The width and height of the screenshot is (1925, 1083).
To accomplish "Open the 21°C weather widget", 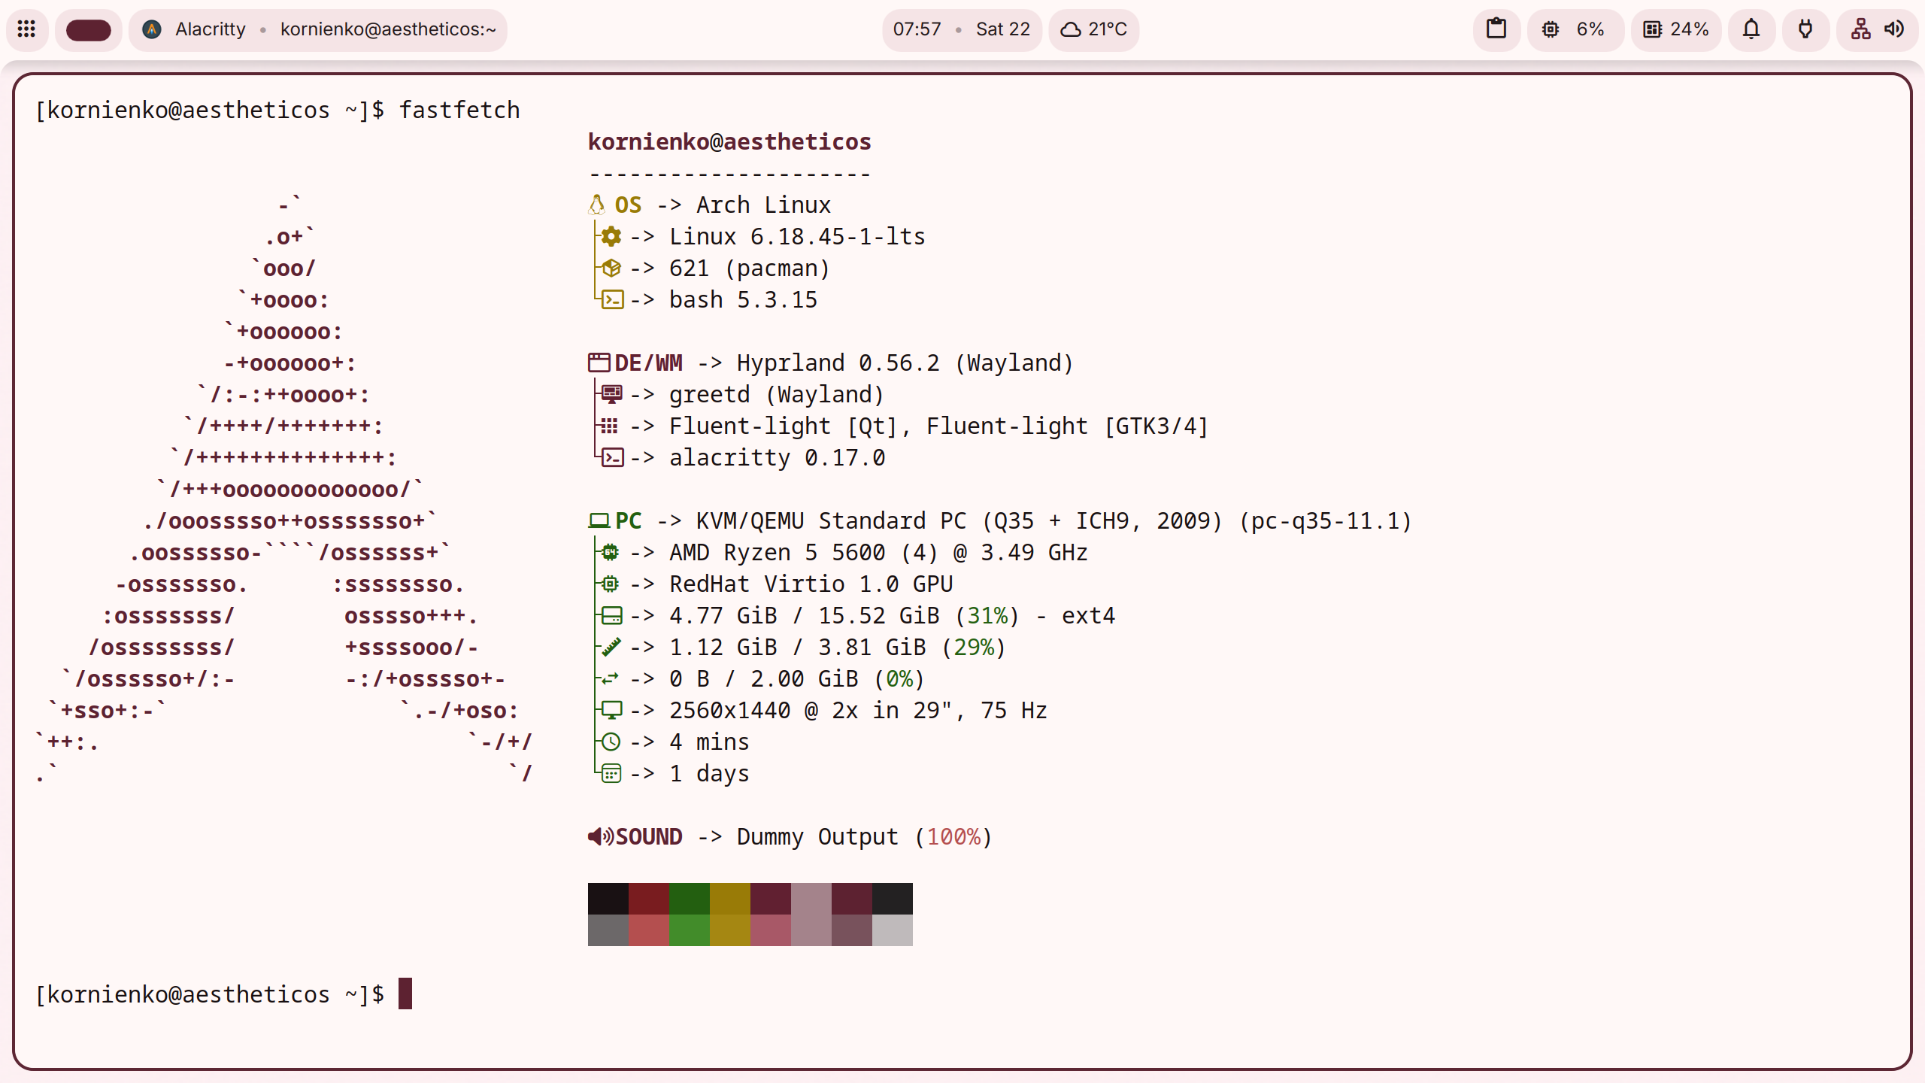I will pyautogui.click(x=1094, y=29).
